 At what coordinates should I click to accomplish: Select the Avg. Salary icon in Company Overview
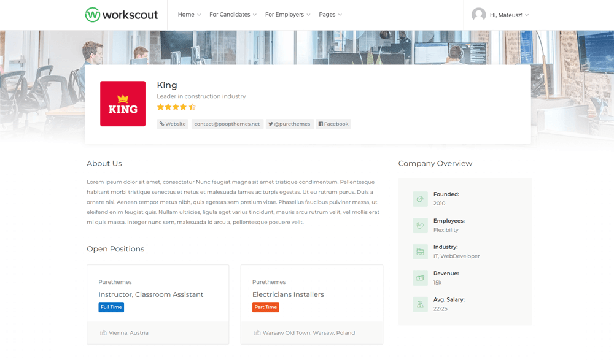click(421, 304)
